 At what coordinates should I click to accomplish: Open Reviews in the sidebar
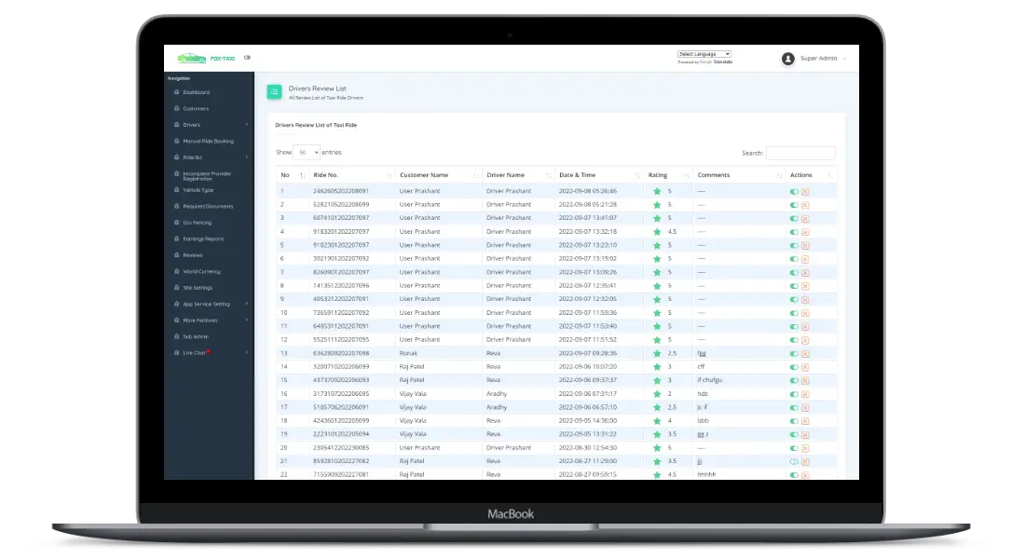[193, 255]
